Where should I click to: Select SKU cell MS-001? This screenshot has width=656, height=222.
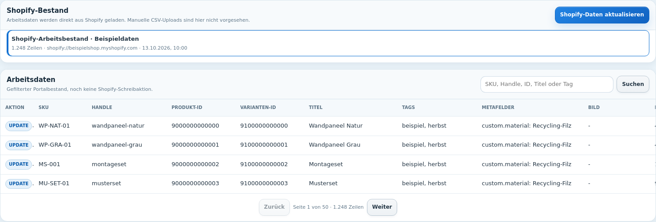point(49,164)
